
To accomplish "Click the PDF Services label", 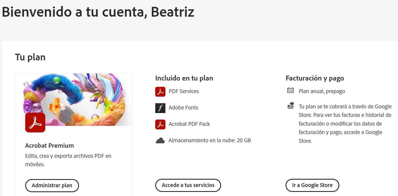I will pos(184,91).
